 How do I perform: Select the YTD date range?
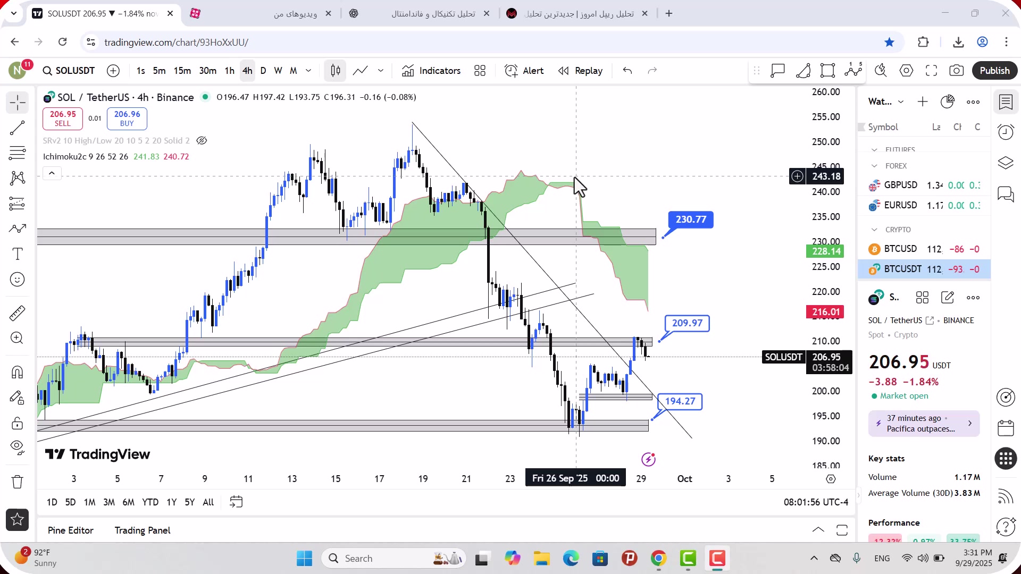point(150,502)
